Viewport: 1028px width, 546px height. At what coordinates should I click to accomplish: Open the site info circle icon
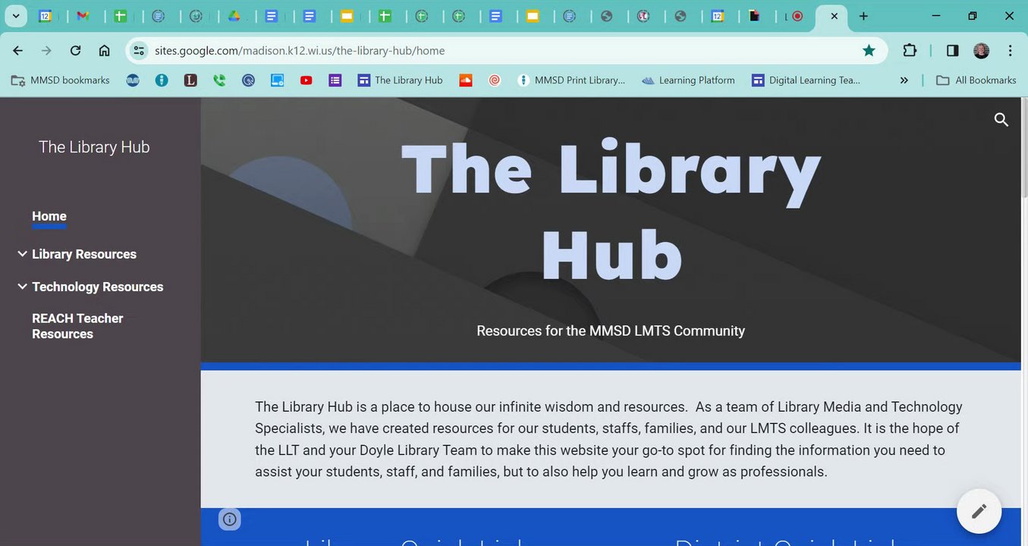tap(230, 519)
